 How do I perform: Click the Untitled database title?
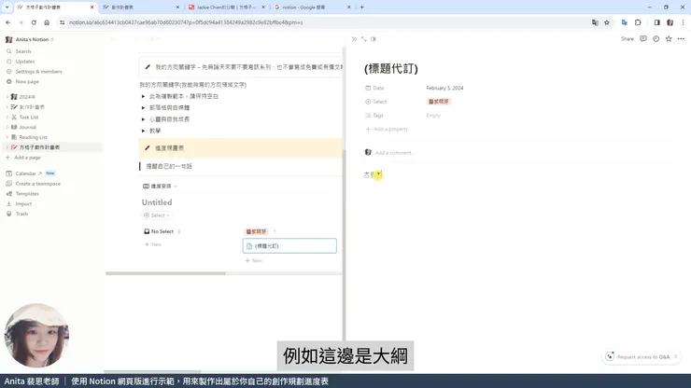point(157,202)
